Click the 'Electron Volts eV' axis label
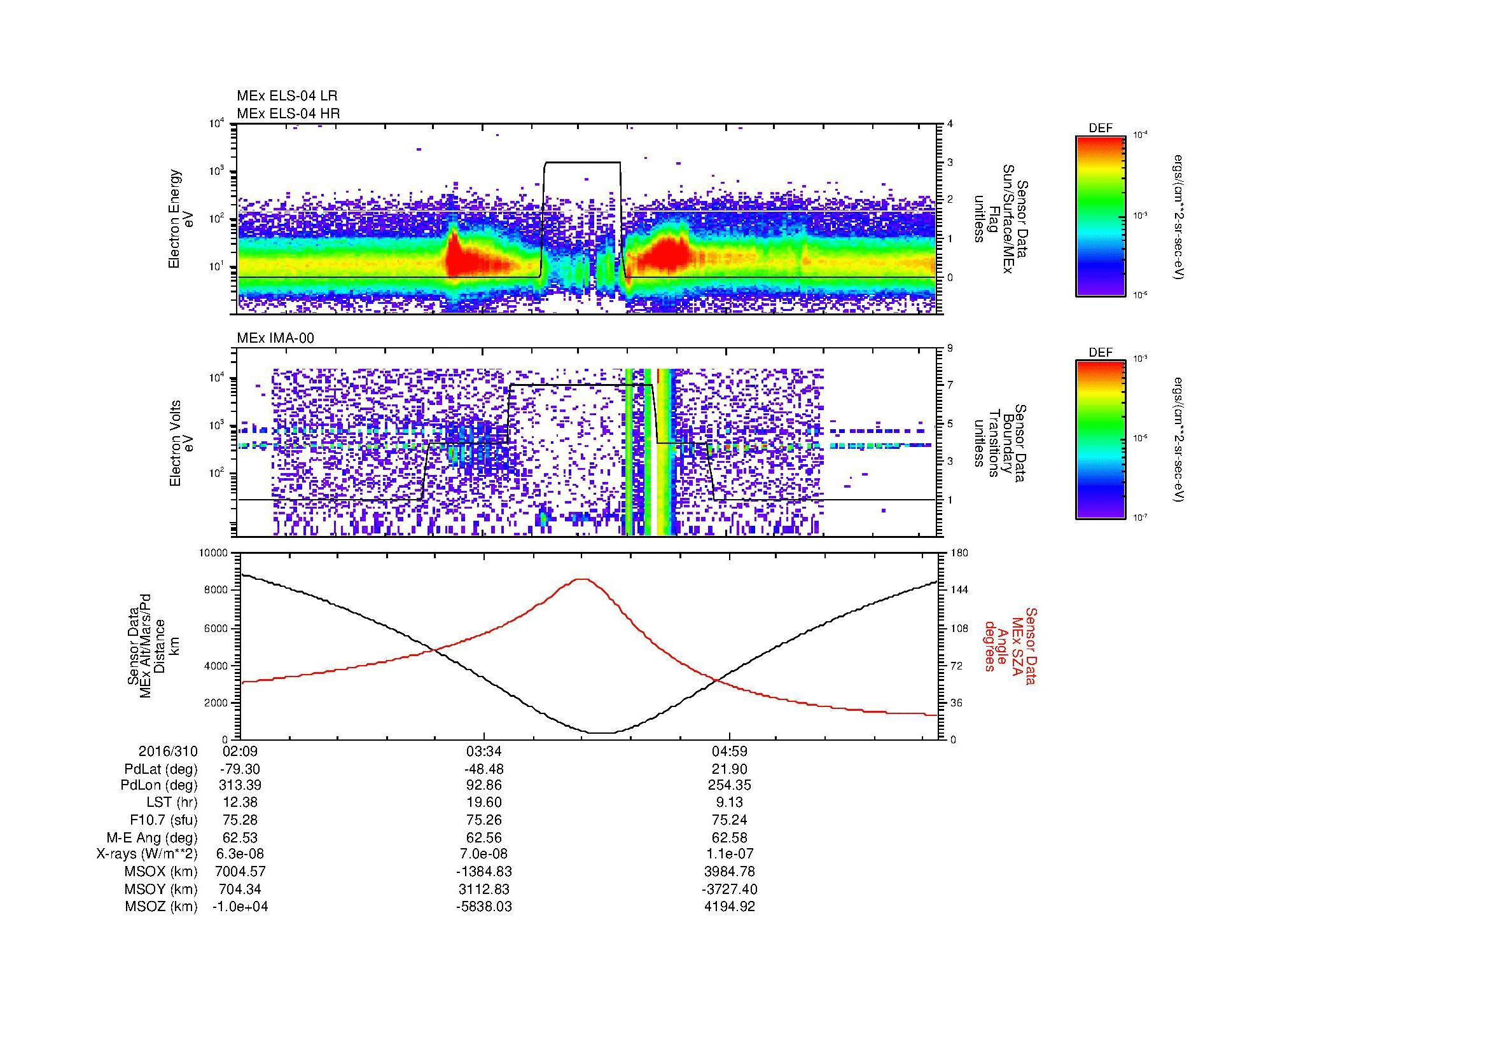Screen dimensions: 1488x1051 [x=181, y=444]
